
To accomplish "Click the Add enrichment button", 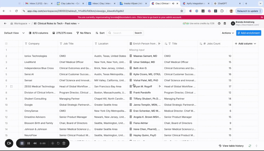I will coord(249,33).
